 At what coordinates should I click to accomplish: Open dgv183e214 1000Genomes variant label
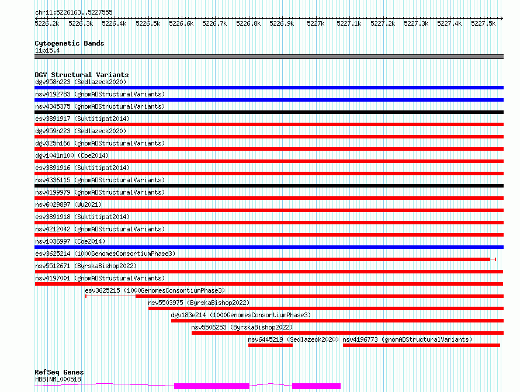click(241, 315)
